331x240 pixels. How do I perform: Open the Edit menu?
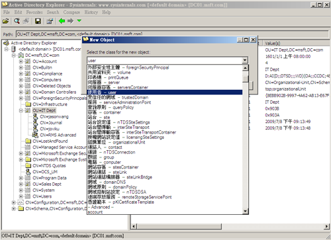click(x=18, y=12)
